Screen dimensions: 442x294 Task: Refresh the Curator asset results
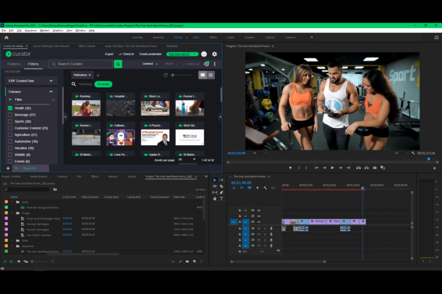(x=166, y=75)
